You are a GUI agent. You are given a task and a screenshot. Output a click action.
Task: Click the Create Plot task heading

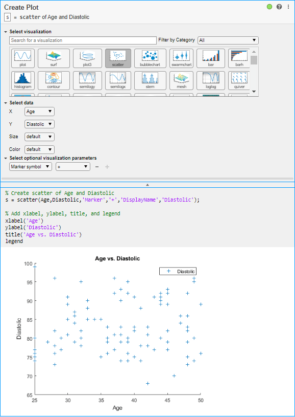(x=21, y=7)
